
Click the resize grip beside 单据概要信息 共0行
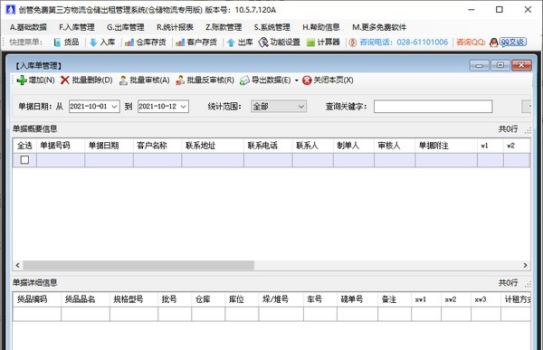click(528, 130)
